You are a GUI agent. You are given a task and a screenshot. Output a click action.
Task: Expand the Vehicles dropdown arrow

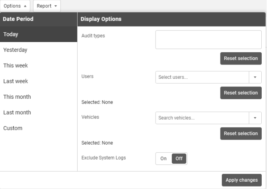(255, 118)
